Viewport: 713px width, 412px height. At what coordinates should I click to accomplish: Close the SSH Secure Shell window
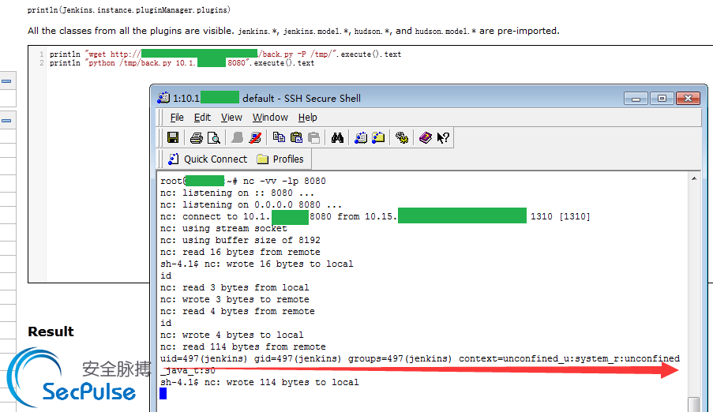688,98
